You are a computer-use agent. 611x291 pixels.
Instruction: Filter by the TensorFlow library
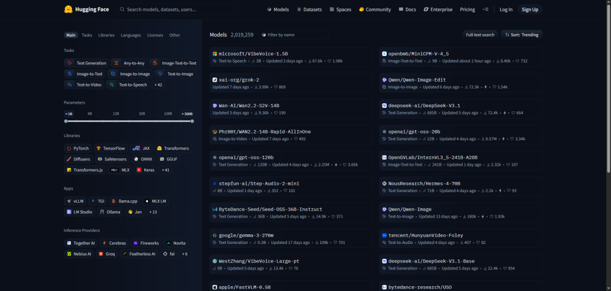point(110,148)
